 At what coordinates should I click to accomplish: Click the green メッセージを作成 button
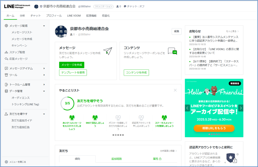pos(72,65)
